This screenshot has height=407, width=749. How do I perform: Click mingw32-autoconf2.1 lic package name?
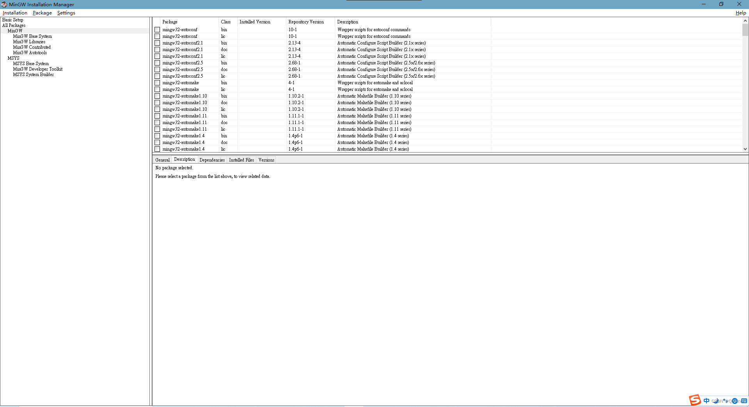click(x=183, y=56)
